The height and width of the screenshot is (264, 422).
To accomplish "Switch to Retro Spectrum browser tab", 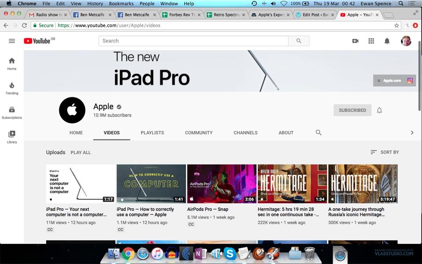I will point(226,15).
